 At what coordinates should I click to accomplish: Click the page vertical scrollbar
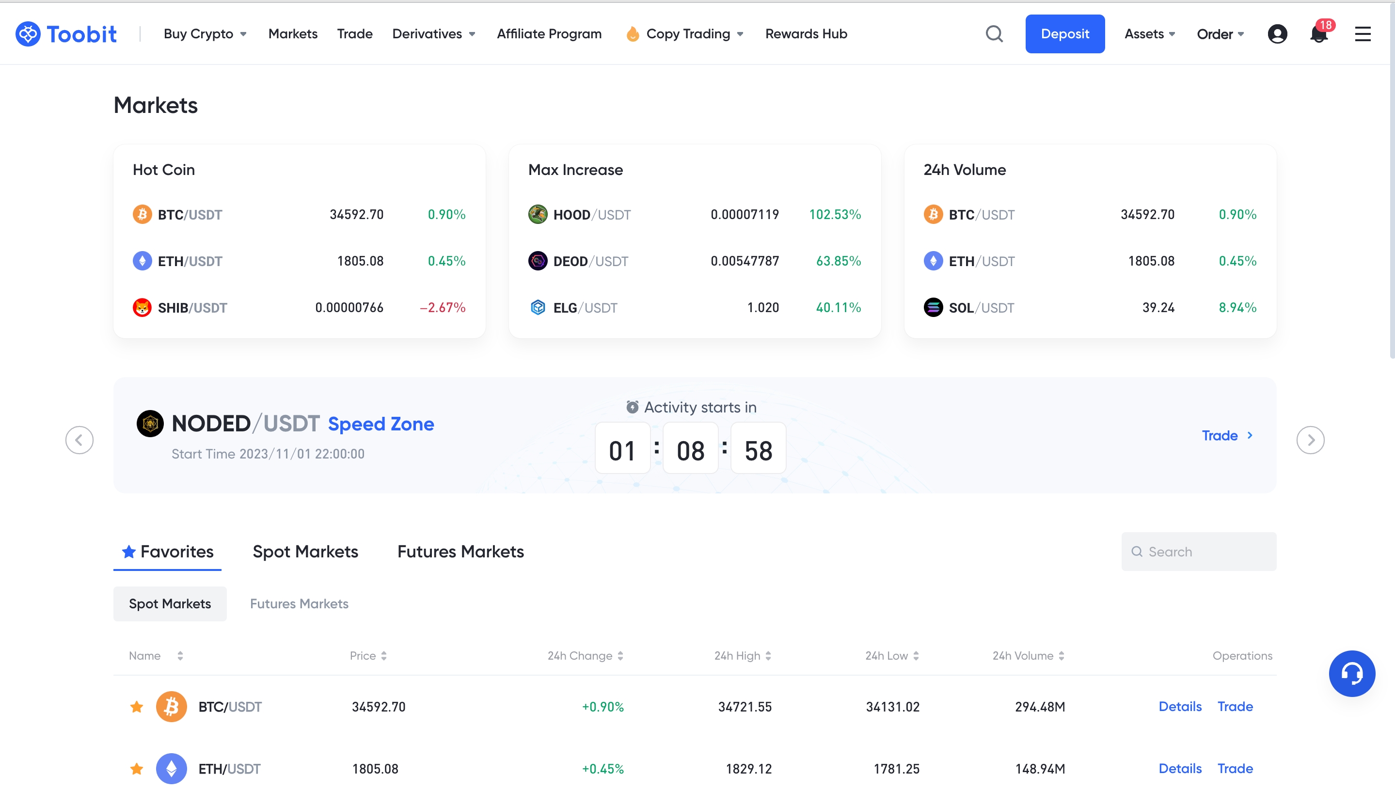click(x=1391, y=182)
